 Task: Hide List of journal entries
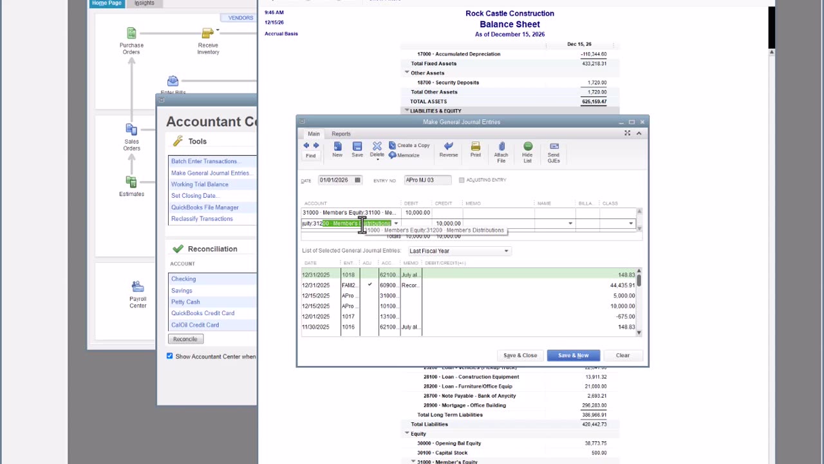pos(527,152)
